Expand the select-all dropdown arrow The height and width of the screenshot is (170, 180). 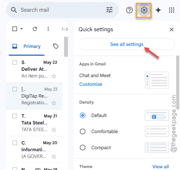pos(21,29)
